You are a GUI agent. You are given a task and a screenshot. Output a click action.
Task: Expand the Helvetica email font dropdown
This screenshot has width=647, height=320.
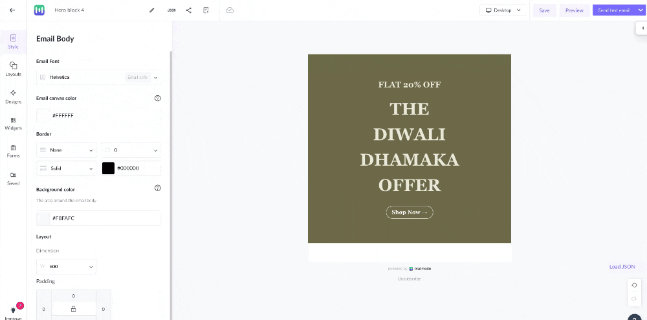[x=98, y=77]
